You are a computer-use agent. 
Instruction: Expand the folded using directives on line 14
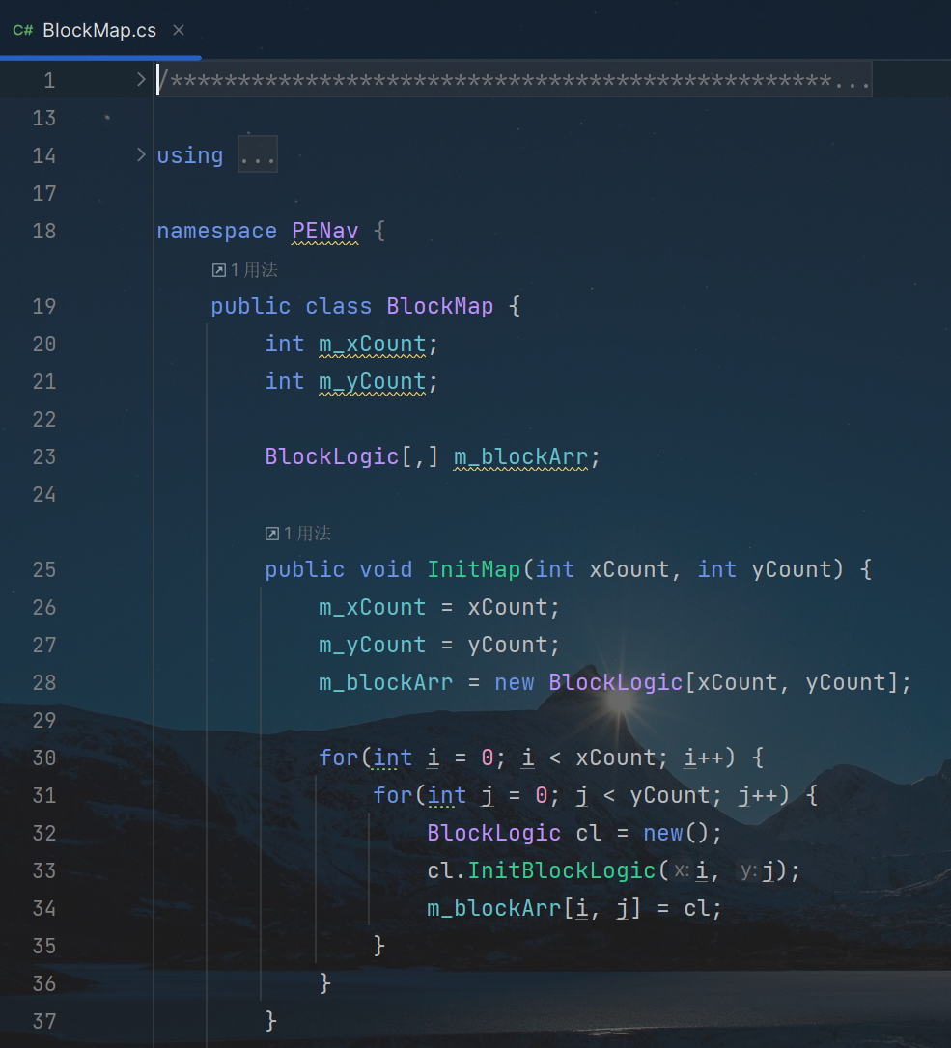tap(141, 155)
